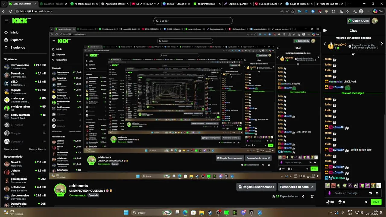Open recommended channel oblivionsw
386x217 pixels.
25,189
